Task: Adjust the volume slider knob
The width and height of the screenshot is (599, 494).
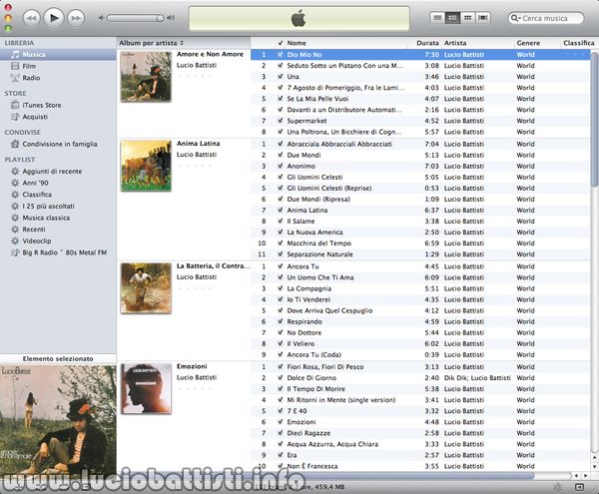Action: (x=160, y=18)
